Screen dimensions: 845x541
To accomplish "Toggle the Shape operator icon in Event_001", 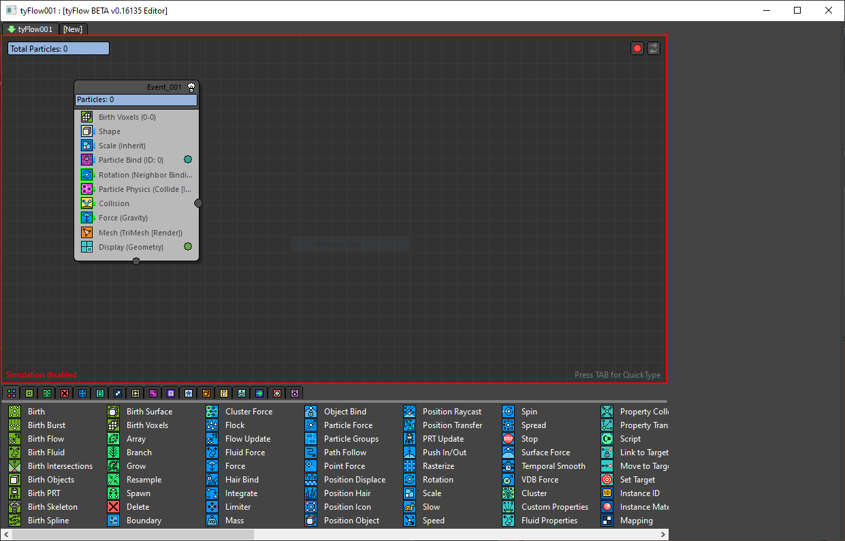I will tap(86, 131).
